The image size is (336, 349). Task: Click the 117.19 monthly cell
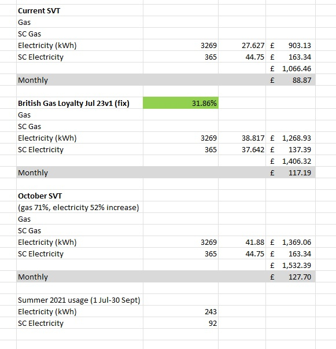tap(291, 172)
